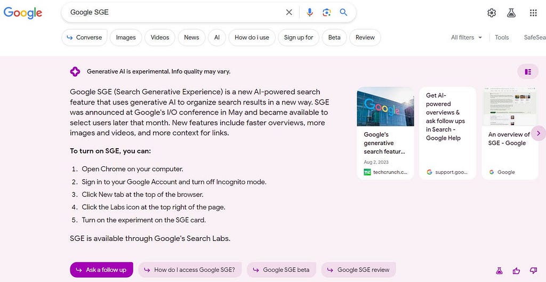Open the SafeSearch setting
The width and height of the screenshot is (546, 282).
535,37
